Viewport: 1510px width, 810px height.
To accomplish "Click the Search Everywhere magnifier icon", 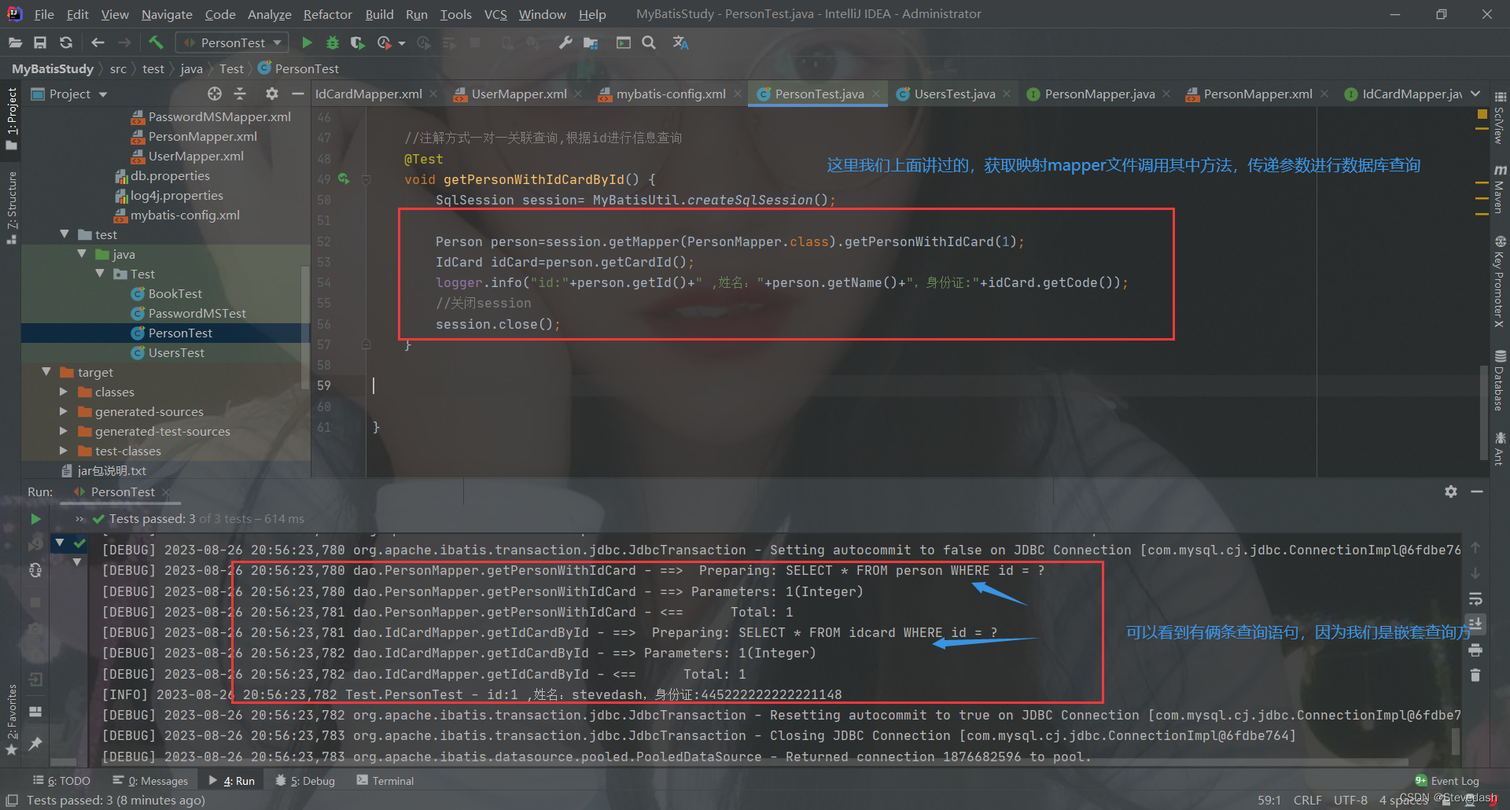I will pyautogui.click(x=649, y=42).
